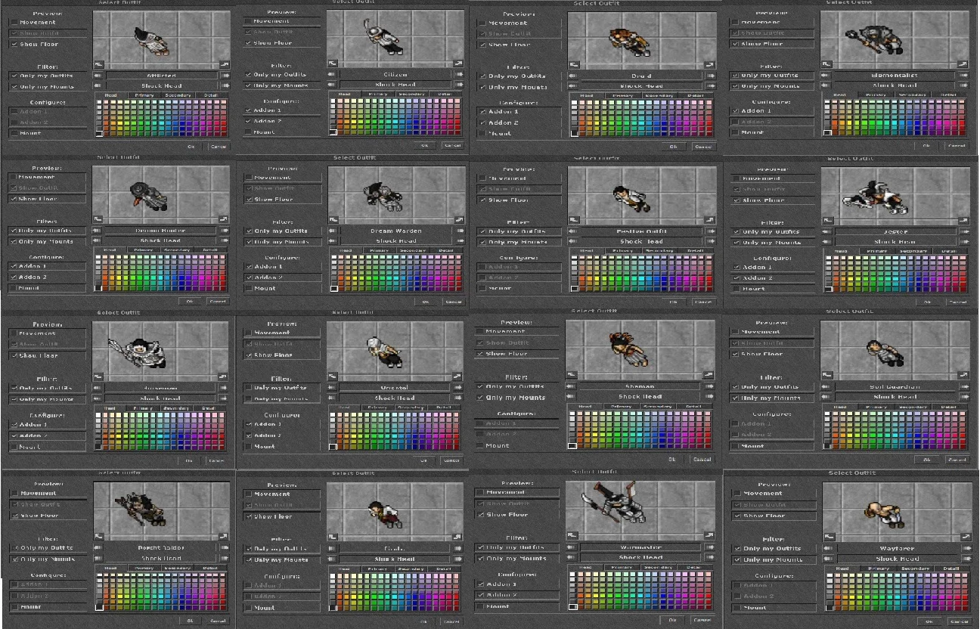Cancel the Citizen outfit dialog
980x629 pixels.
coord(453,145)
